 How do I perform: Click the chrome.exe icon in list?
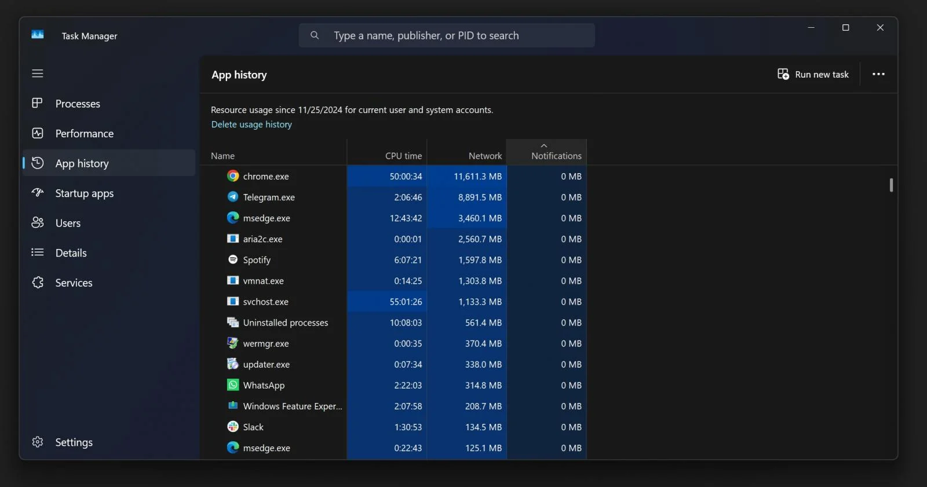click(233, 176)
